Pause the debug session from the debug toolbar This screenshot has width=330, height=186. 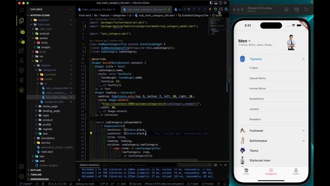189,9
